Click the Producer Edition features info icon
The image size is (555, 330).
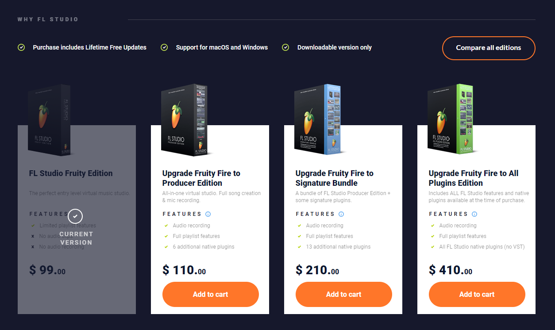208,214
